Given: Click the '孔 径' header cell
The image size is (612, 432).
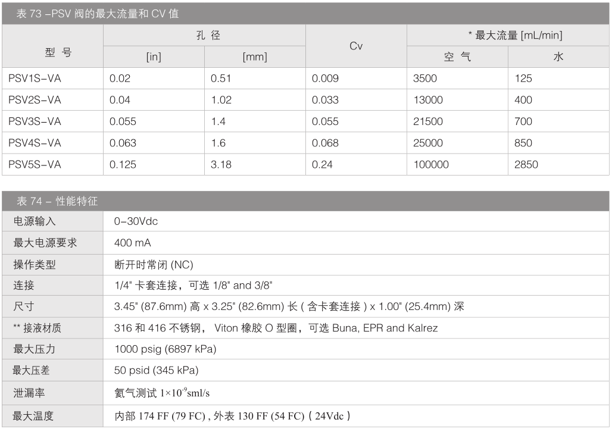Looking at the screenshot, I should (208, 36).
